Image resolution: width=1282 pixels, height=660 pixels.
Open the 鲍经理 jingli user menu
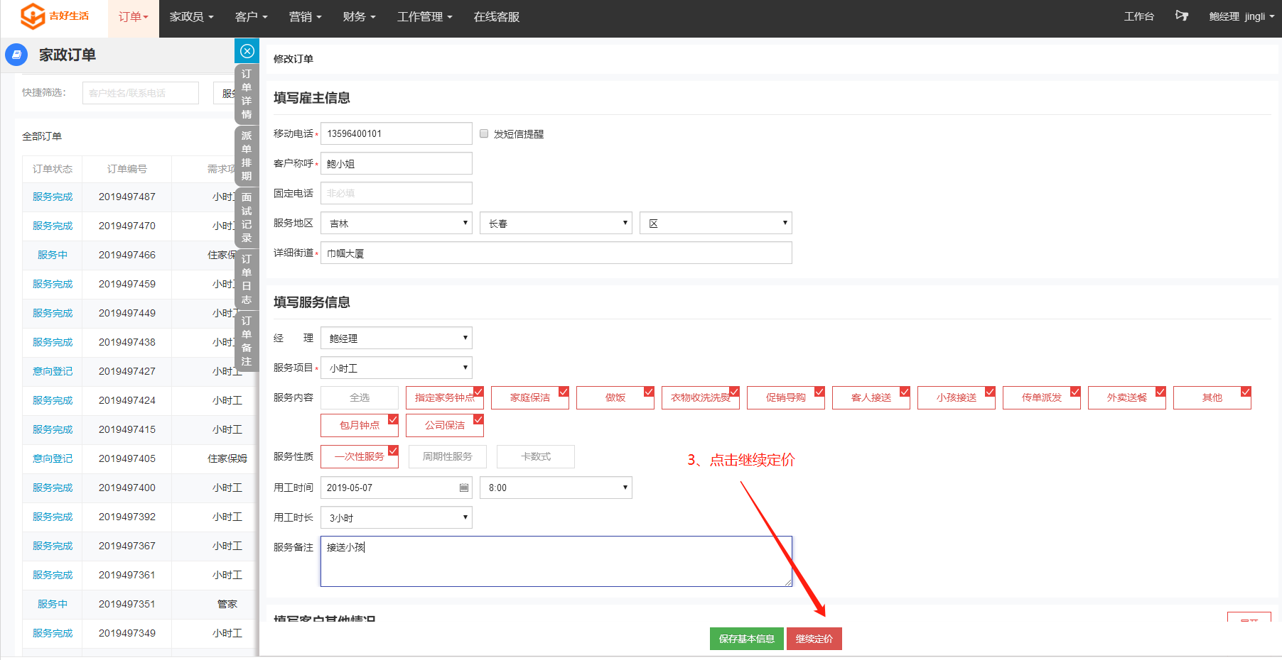1241,16
